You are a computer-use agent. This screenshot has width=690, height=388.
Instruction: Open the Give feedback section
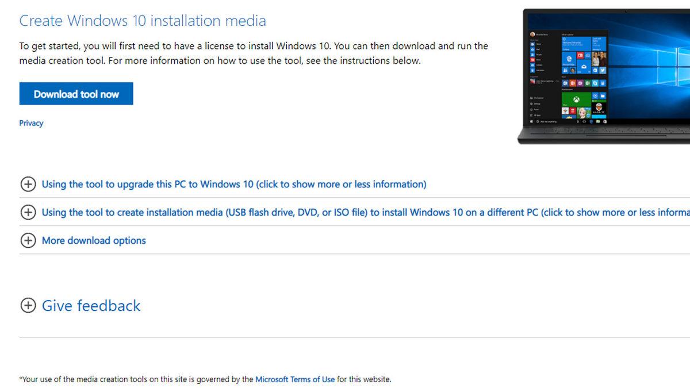90,306
